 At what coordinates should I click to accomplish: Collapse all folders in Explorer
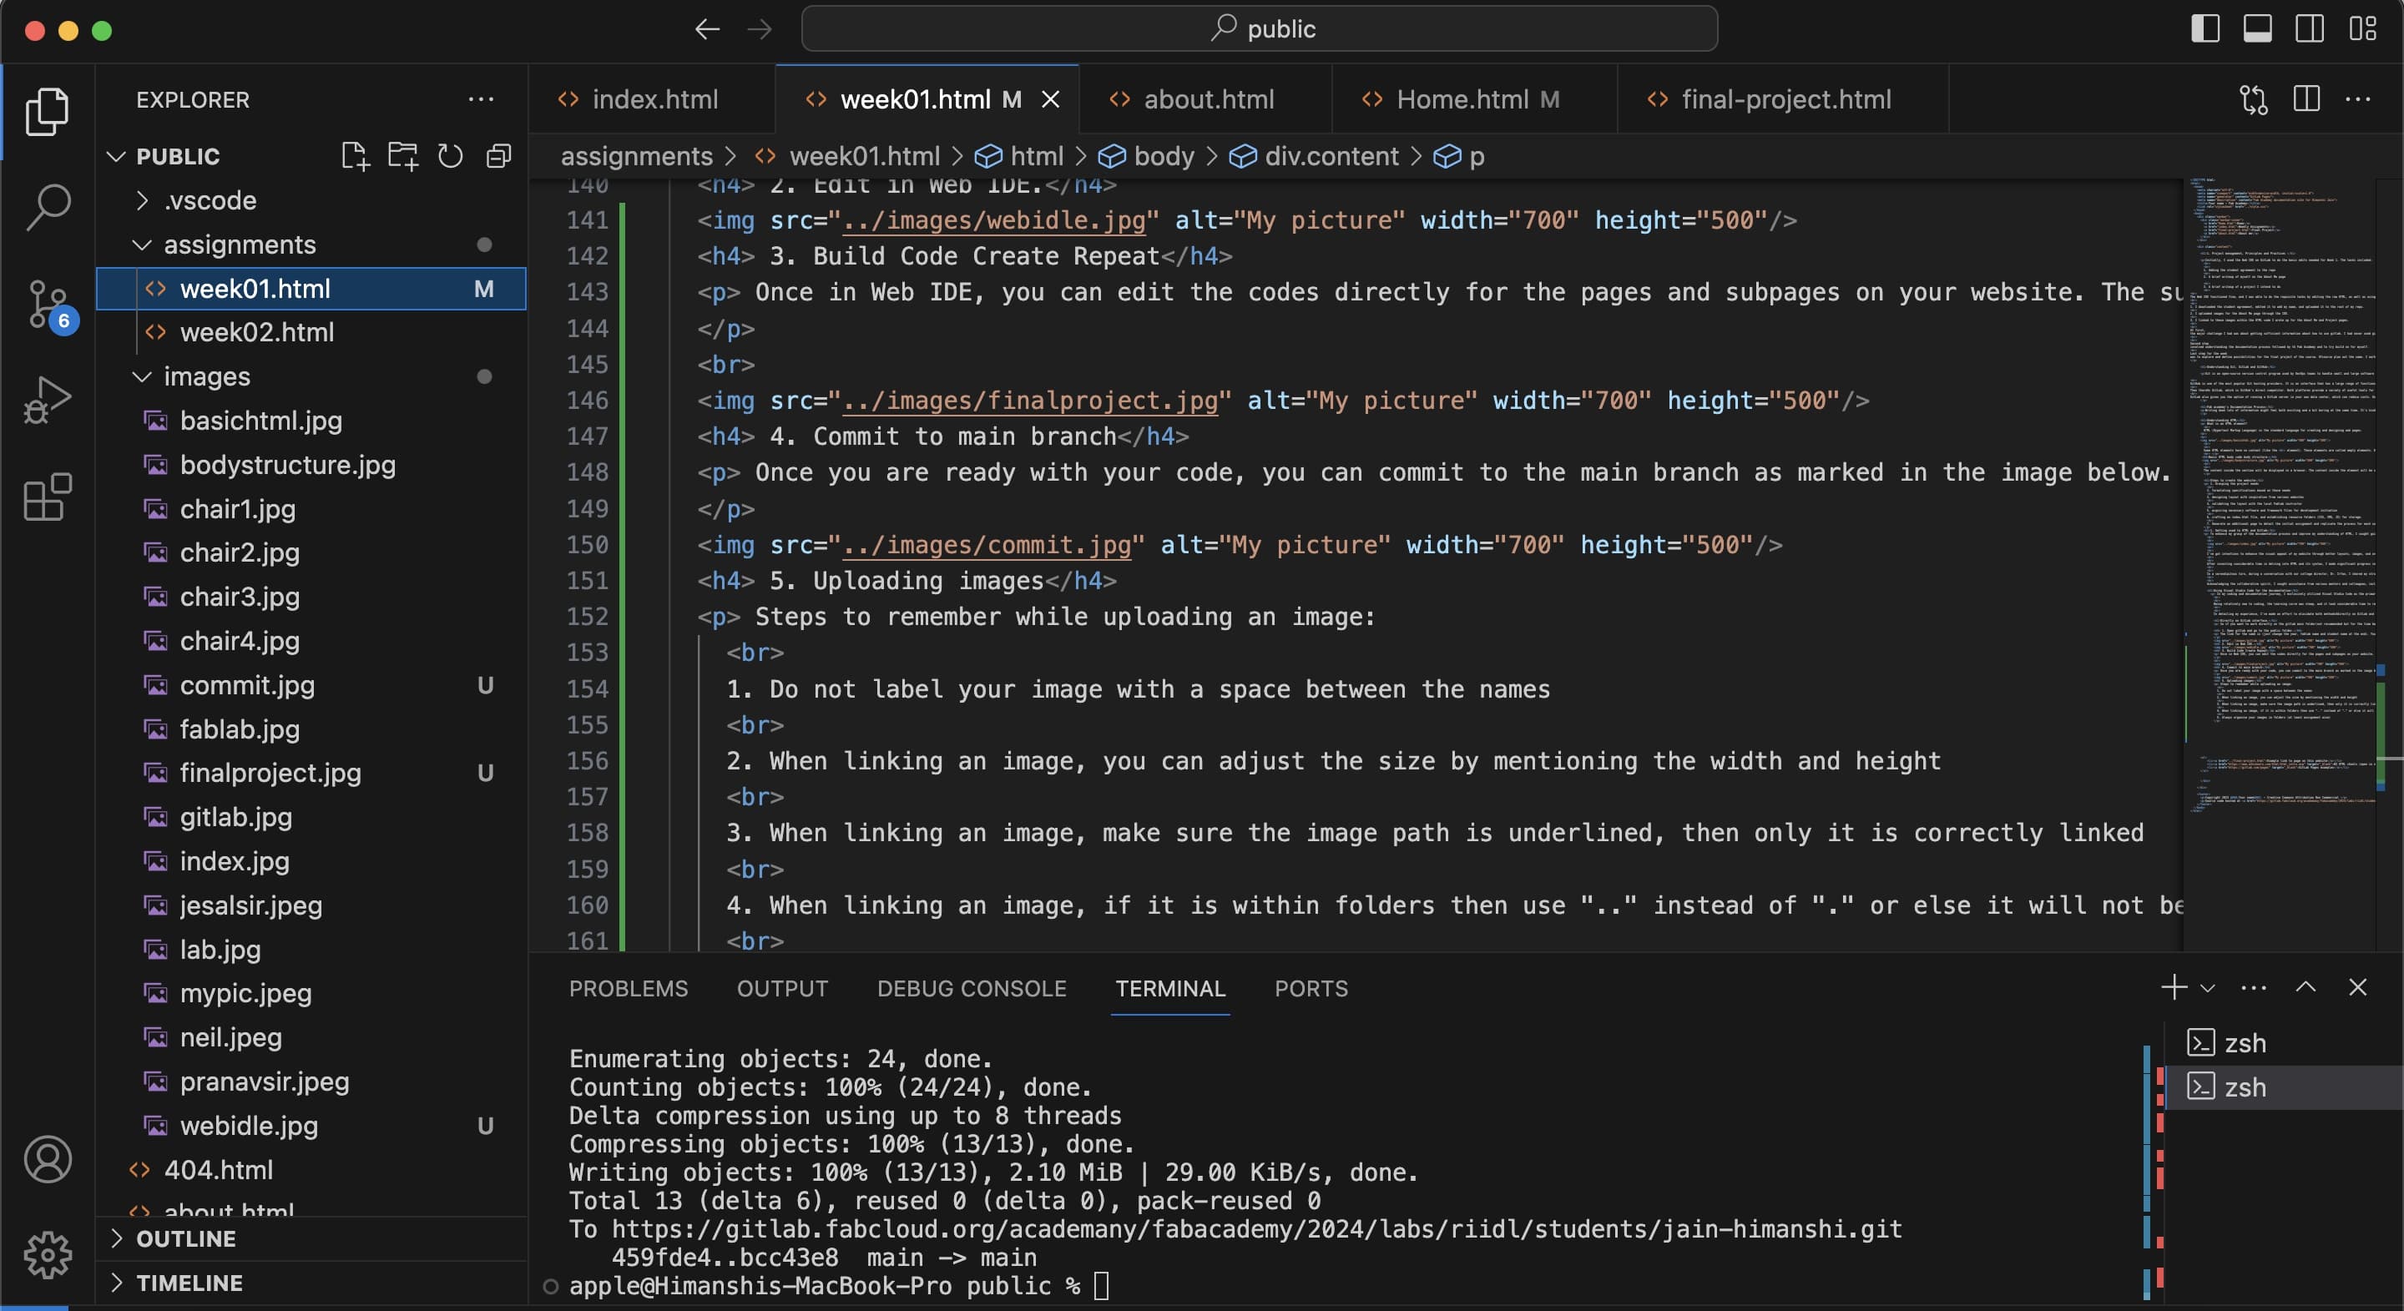(499, 156)
